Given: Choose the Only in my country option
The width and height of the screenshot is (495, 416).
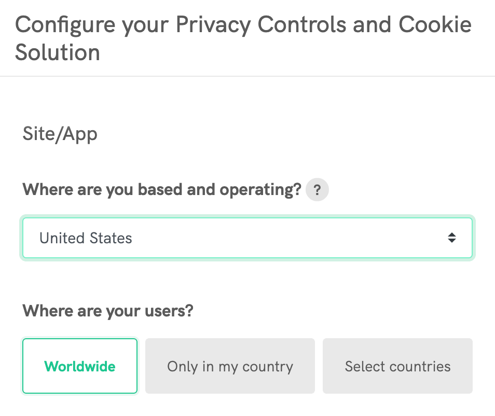Looking at the screenshot, I should [230, 366].
